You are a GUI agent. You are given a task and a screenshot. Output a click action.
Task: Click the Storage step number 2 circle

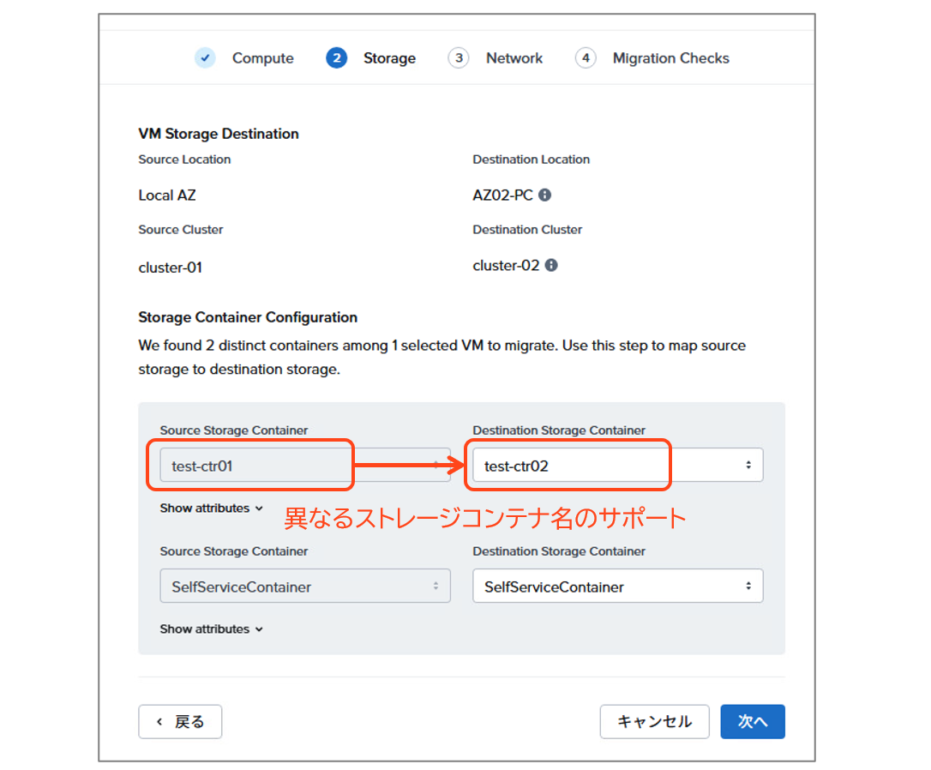(x=336, y=58)
